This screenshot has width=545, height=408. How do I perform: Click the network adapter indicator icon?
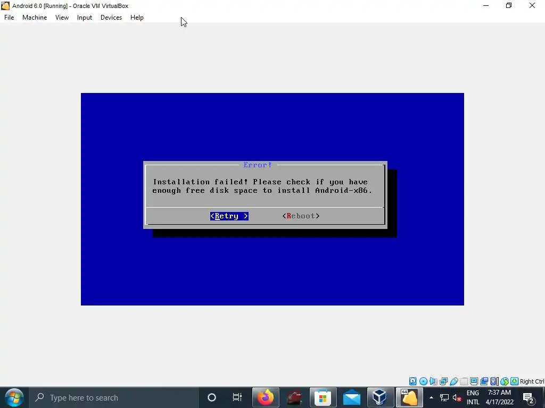click(443, 381)
